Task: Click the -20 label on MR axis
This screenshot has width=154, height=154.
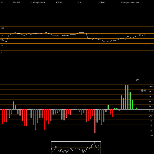Action: (x=150, y=116)
